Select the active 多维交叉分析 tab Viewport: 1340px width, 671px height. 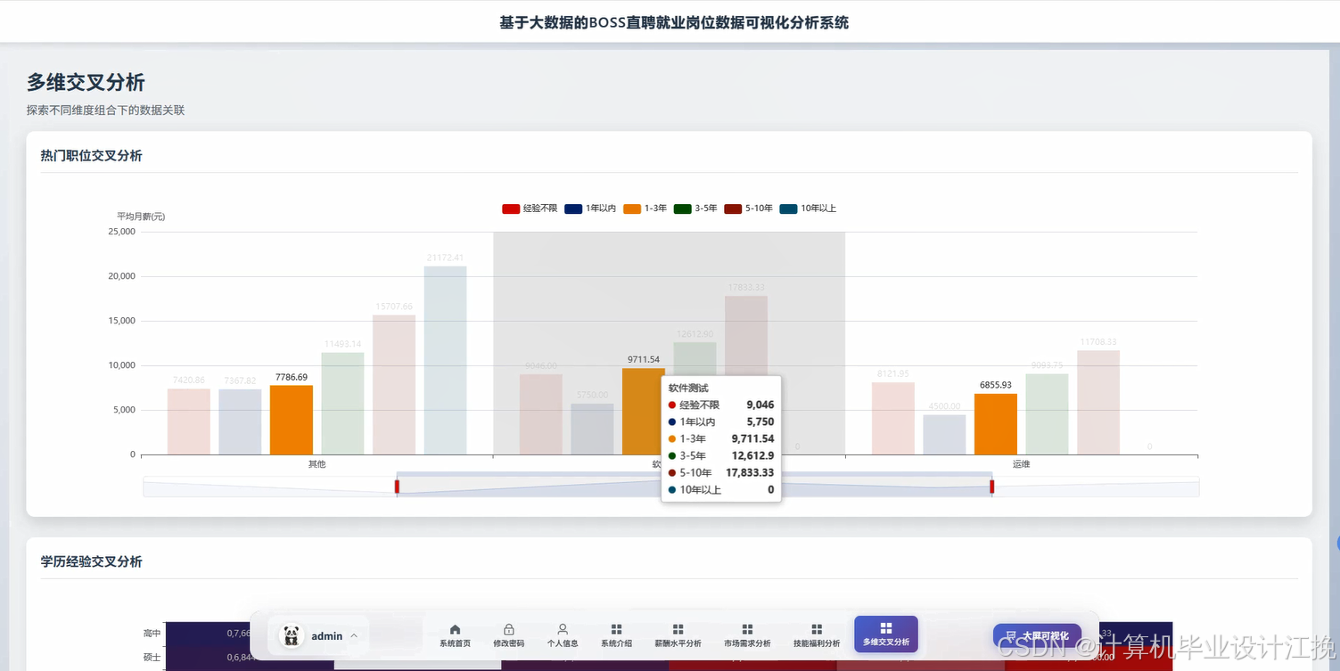(x=886, y=634)
